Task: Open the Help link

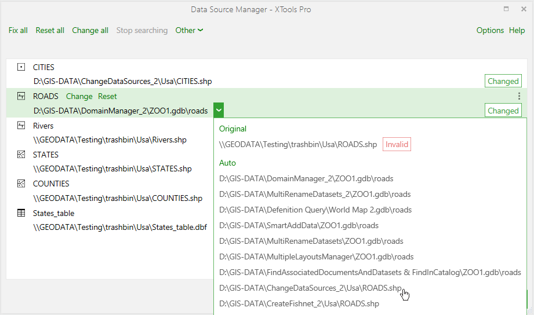Action: pos(517,30)
